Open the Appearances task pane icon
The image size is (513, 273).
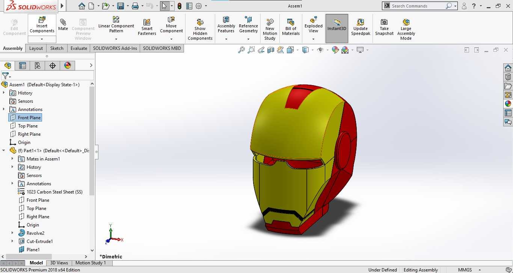(508, 104)
